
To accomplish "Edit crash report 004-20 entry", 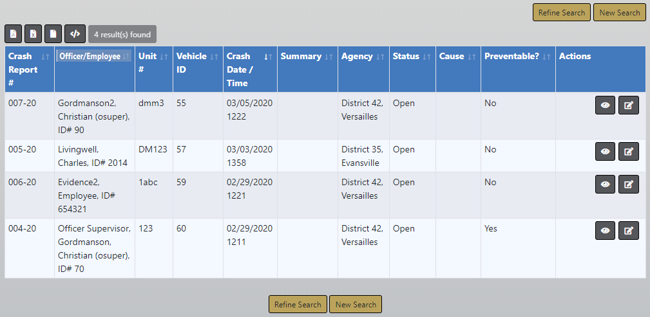I will [x=628, y=231].
